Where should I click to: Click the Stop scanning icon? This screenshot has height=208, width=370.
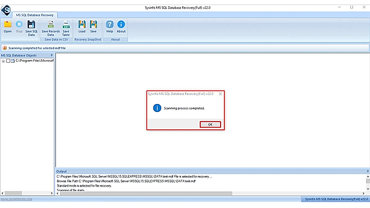coord(19,24)
